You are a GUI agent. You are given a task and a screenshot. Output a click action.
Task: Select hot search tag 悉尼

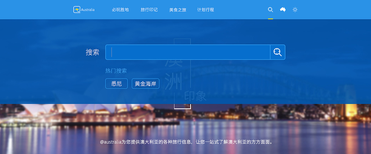[x=117, y=84]
